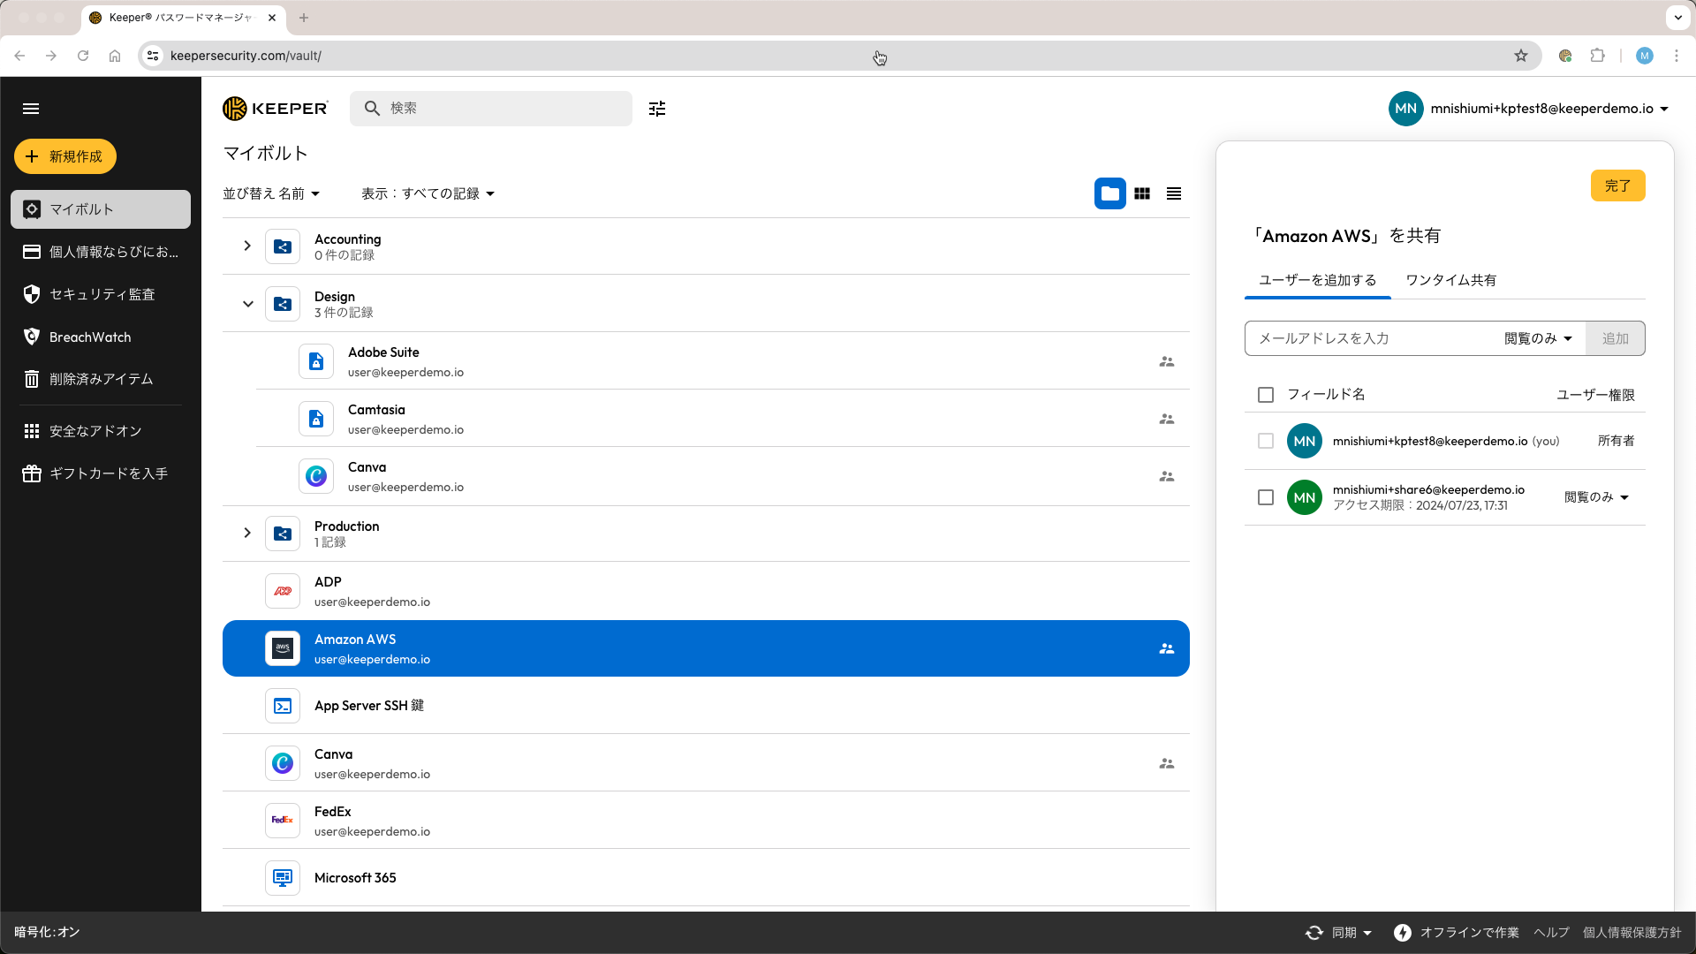Open the 並び替え 名前 sort dropdown

coord(271,193)
